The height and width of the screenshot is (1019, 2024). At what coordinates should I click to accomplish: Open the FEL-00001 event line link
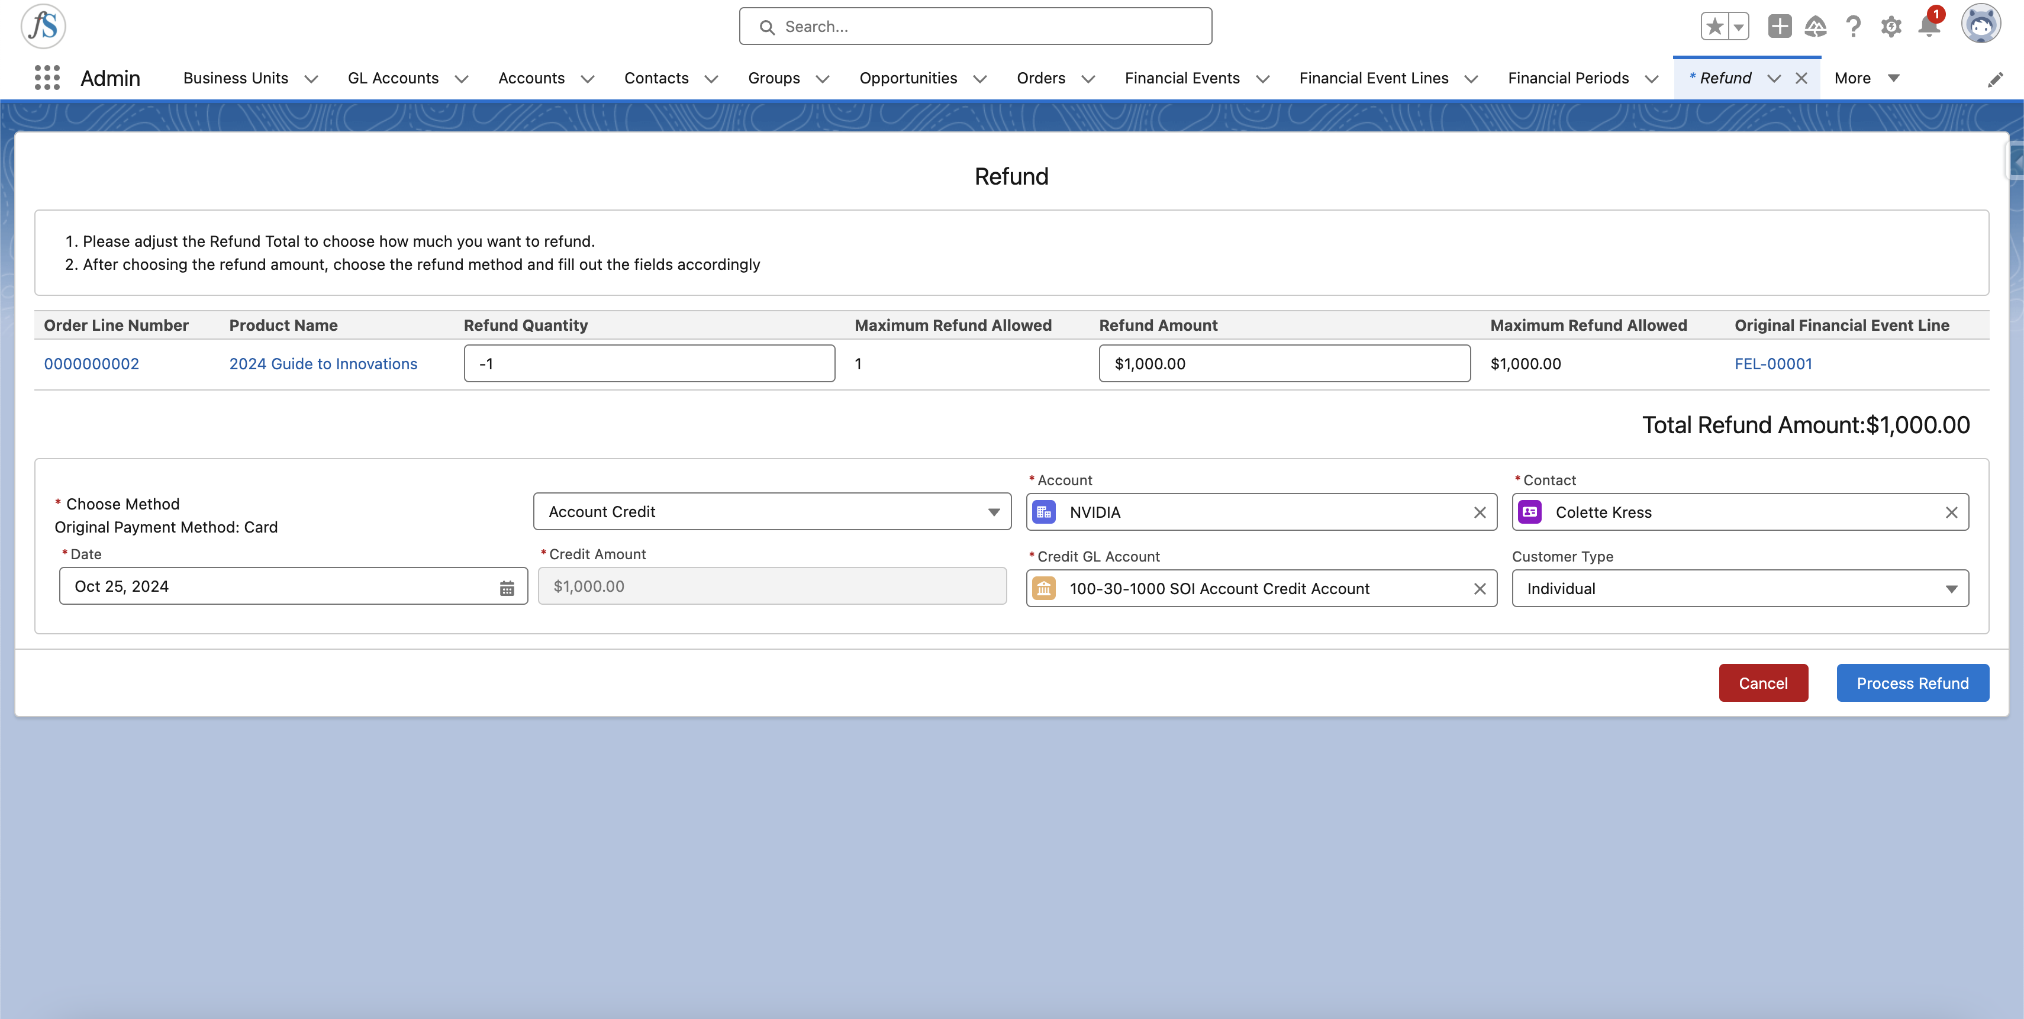click(1773, 364)
